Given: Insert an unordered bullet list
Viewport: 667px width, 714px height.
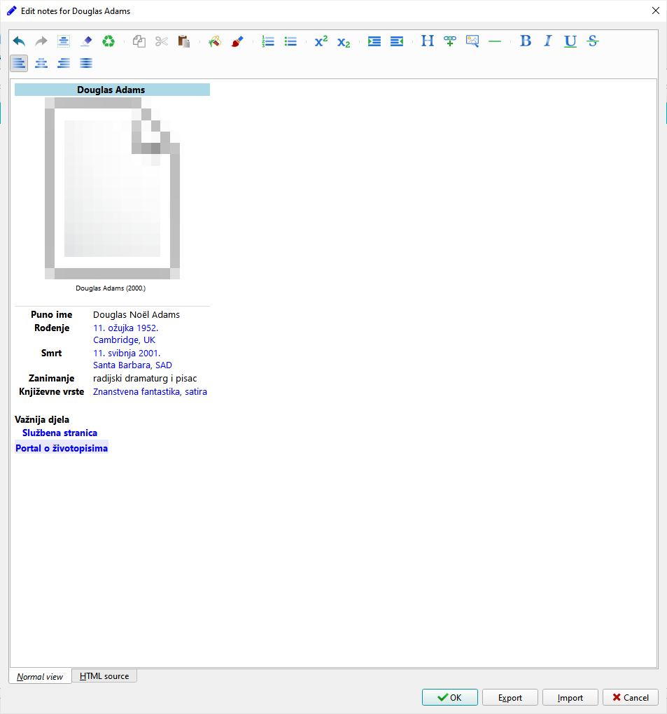Looking at the screenshot, I should [290, 41].
